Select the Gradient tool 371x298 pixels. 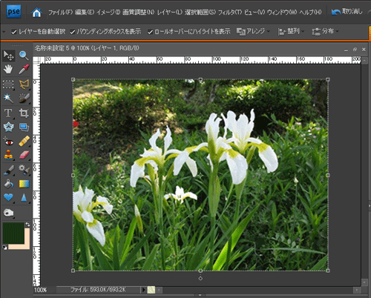coord(24,184)
